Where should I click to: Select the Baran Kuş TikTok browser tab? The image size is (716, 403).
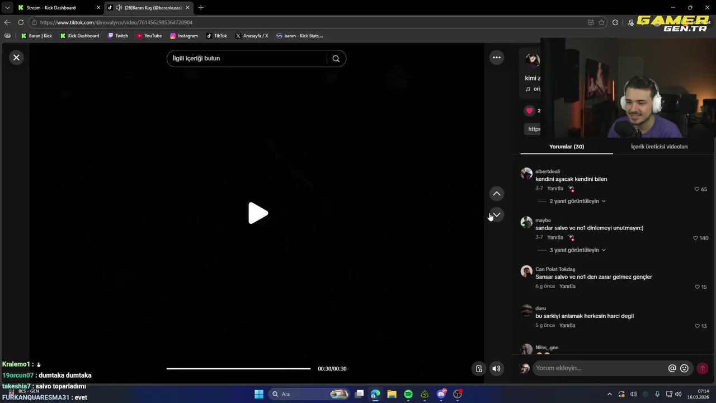(149, 8)
